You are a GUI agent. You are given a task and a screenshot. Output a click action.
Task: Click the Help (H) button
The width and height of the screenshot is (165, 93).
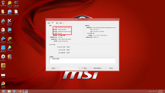coord(53,68)
